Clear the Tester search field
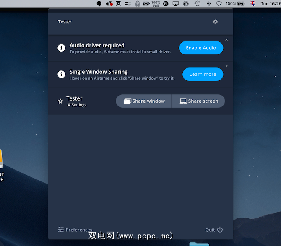Image resolution: width=281 pixels, height=246 pixels. coord(215,22)
